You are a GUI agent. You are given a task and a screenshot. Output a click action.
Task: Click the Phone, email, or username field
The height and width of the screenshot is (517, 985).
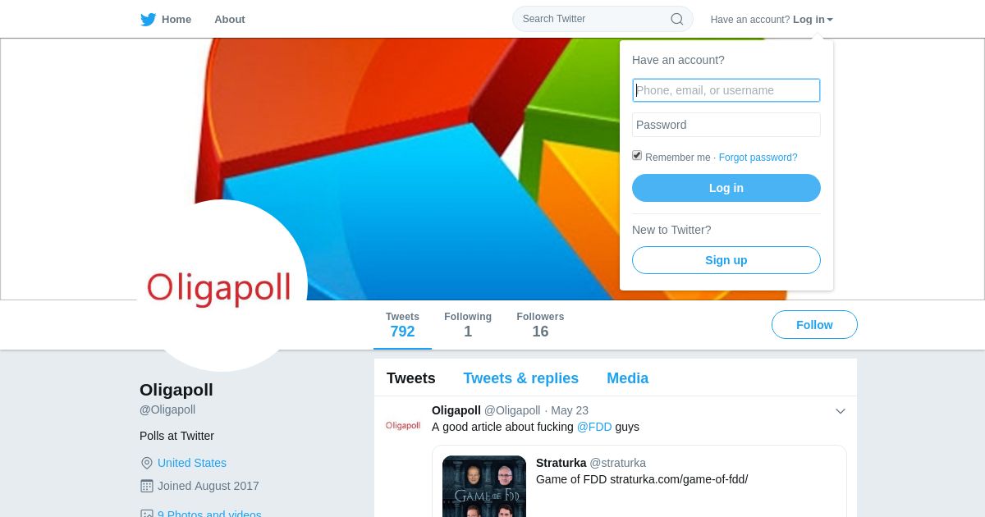coord(726,90)
